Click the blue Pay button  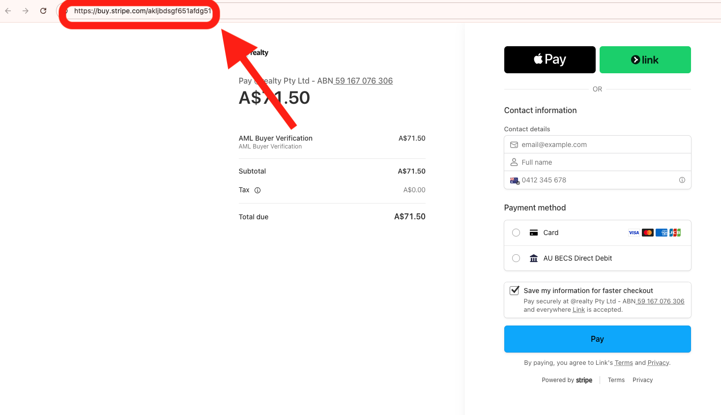(598, 339)
